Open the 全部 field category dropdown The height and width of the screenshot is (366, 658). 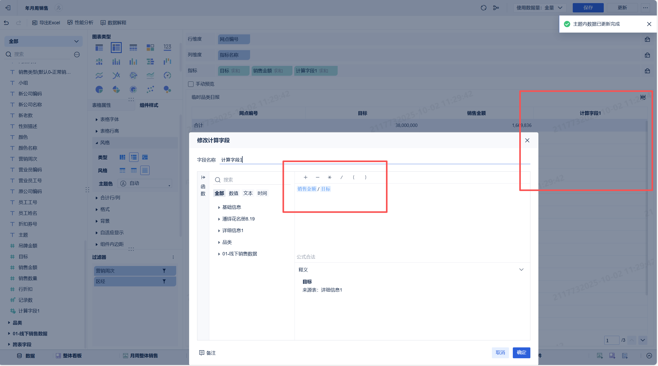(43, 41)
